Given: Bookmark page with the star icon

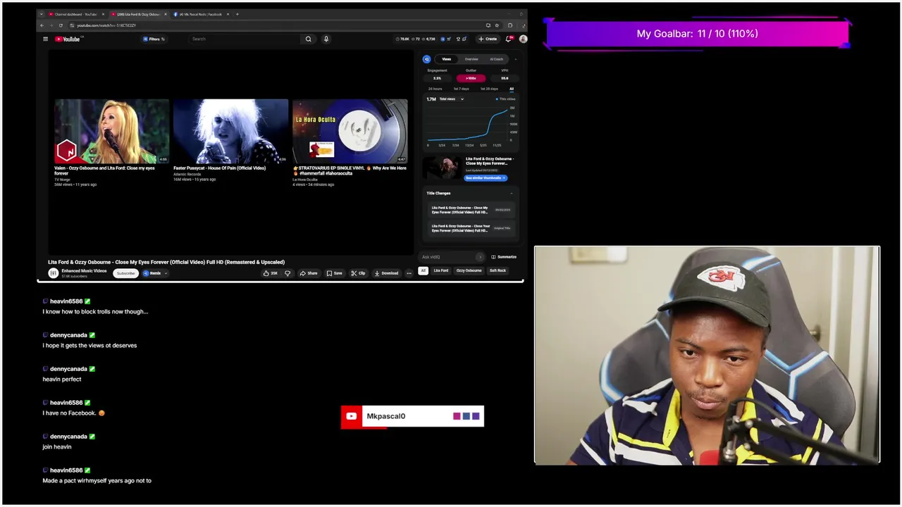Looking at the screenshot, I should click(497, 25).
